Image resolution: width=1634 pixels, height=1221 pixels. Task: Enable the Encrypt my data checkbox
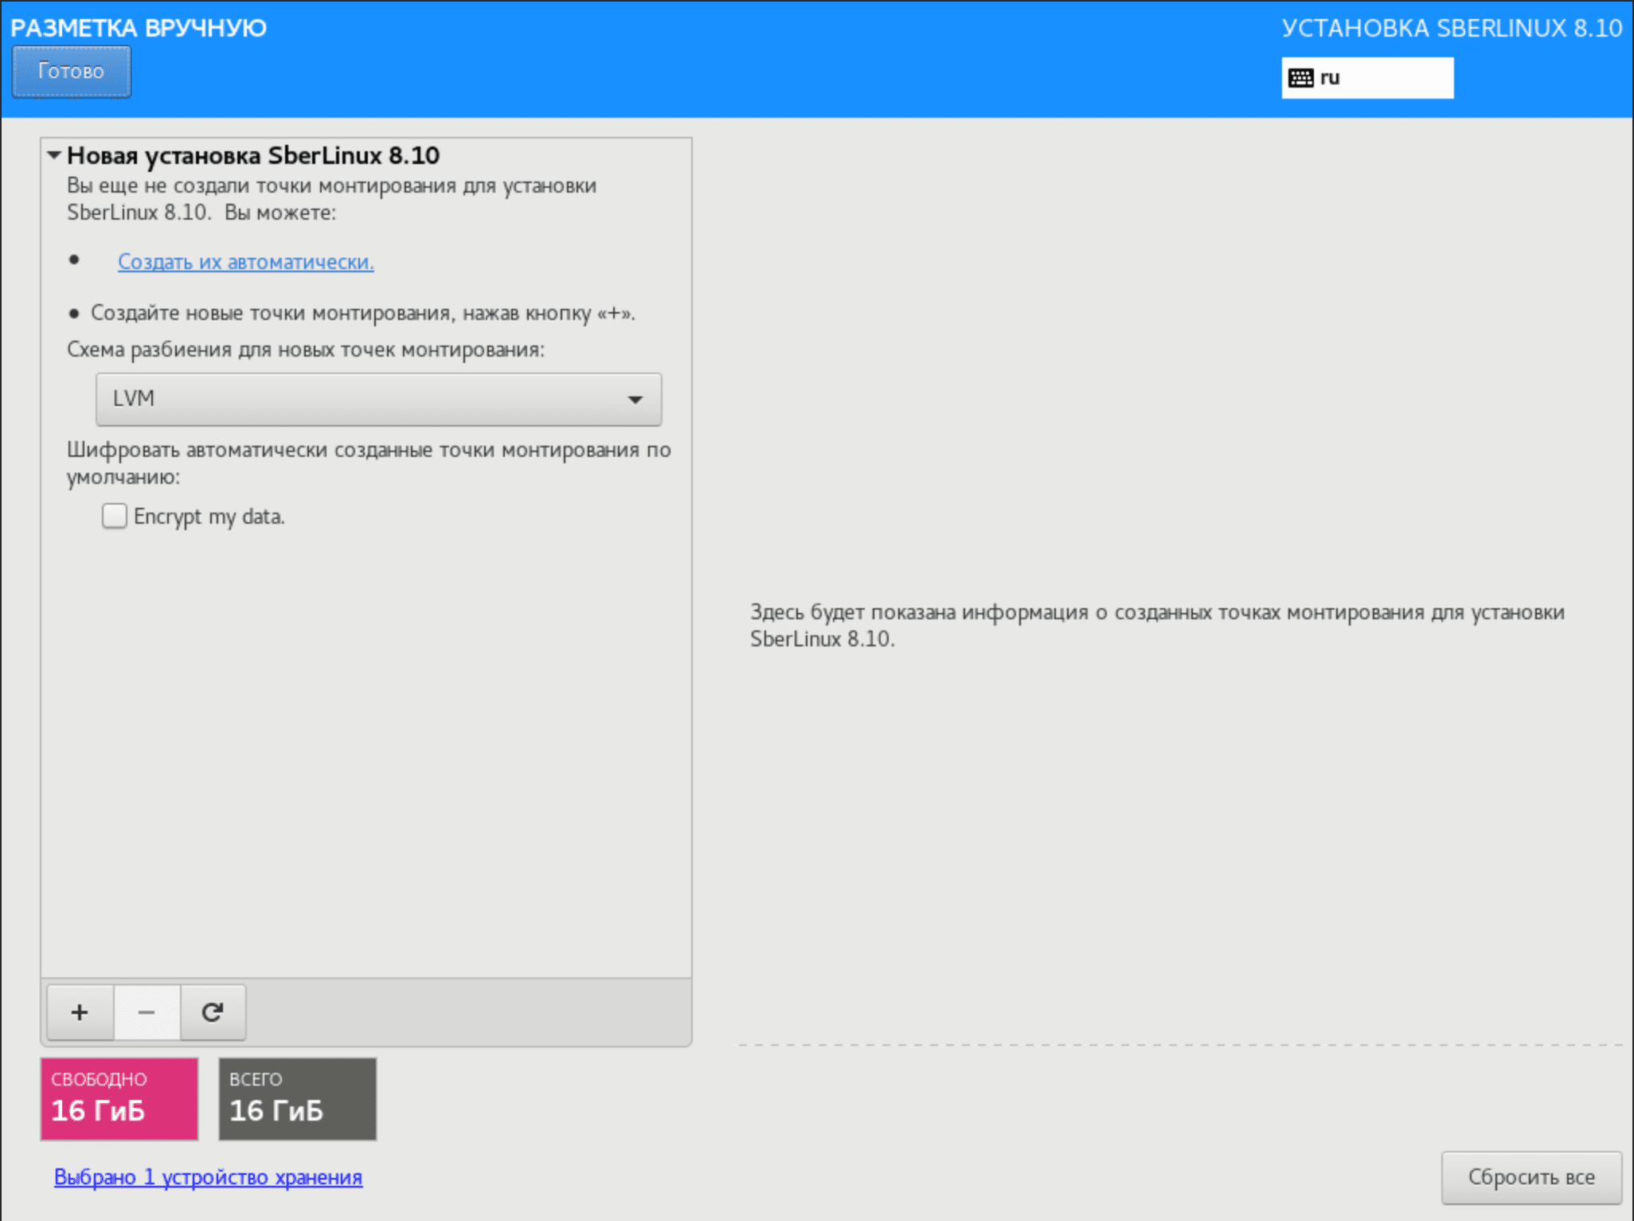click(114, 516)
